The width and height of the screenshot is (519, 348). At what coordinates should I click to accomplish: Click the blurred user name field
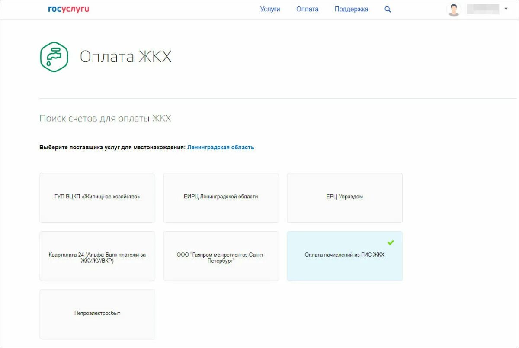[x=483, y=9]
